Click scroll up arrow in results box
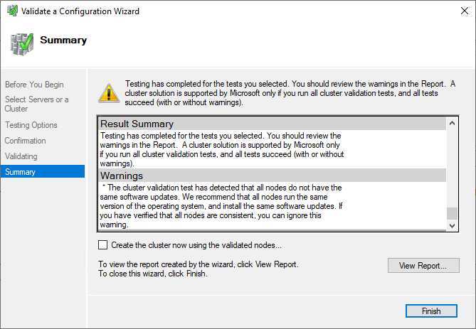 click(453, 124)
